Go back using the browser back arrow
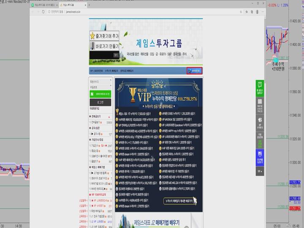 33,12
